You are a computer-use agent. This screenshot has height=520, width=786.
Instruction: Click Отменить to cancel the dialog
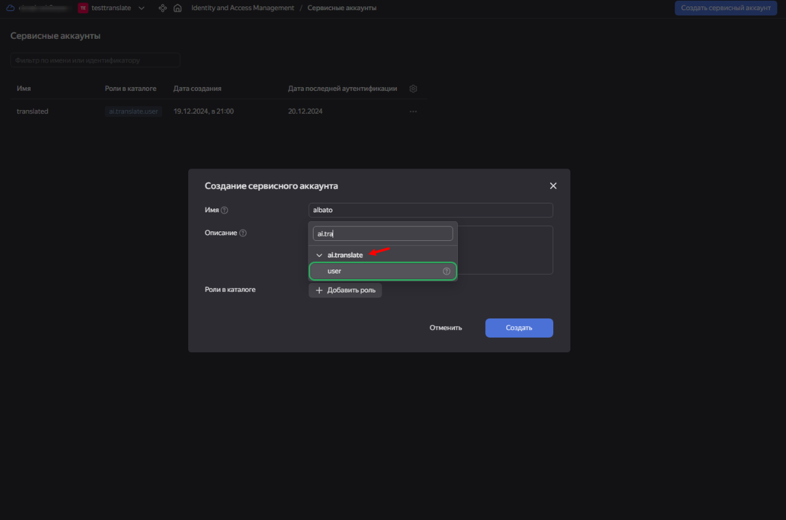pos(445,328)
